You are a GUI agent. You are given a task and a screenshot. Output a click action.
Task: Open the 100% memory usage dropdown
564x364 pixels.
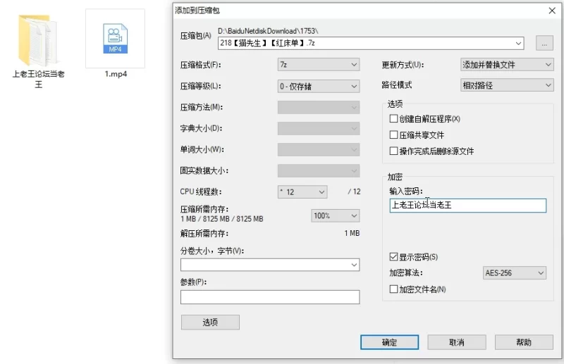point(335,216)
